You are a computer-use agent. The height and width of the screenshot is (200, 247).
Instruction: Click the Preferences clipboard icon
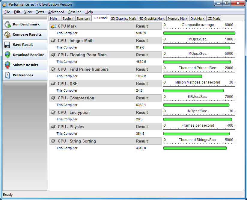(7, 75)
